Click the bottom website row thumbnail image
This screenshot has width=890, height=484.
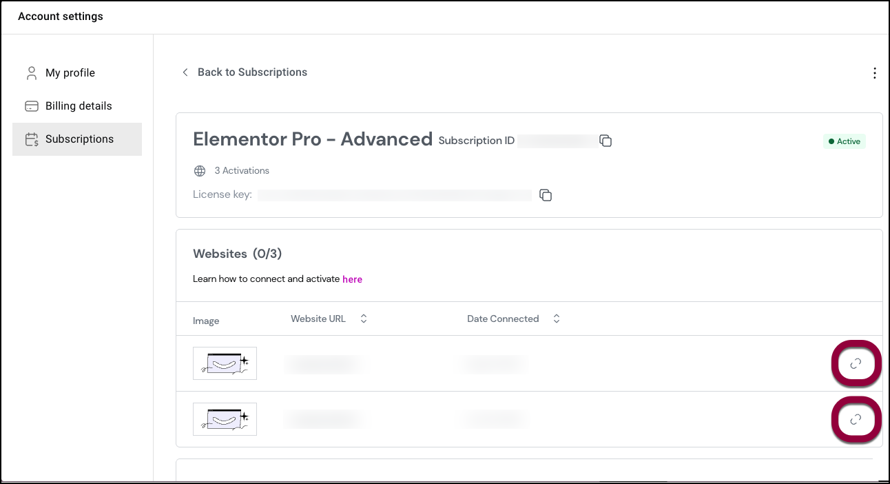(225, 419)
